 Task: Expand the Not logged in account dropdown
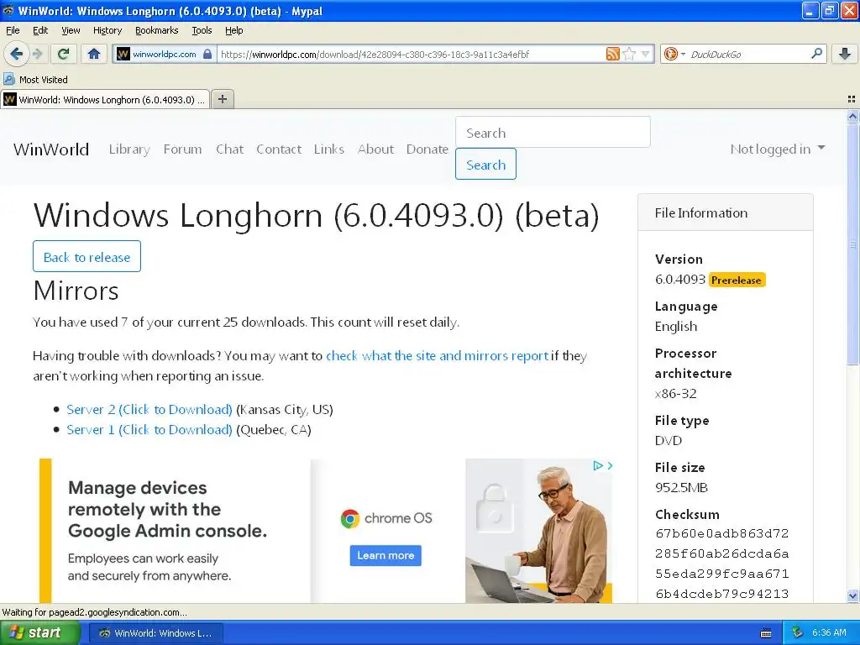click(x=777, y=149)
